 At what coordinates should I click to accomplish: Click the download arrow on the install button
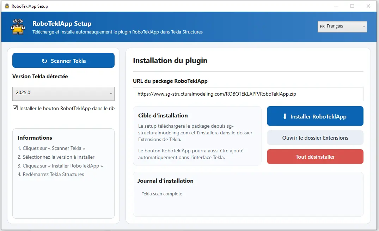click(285, 116)
